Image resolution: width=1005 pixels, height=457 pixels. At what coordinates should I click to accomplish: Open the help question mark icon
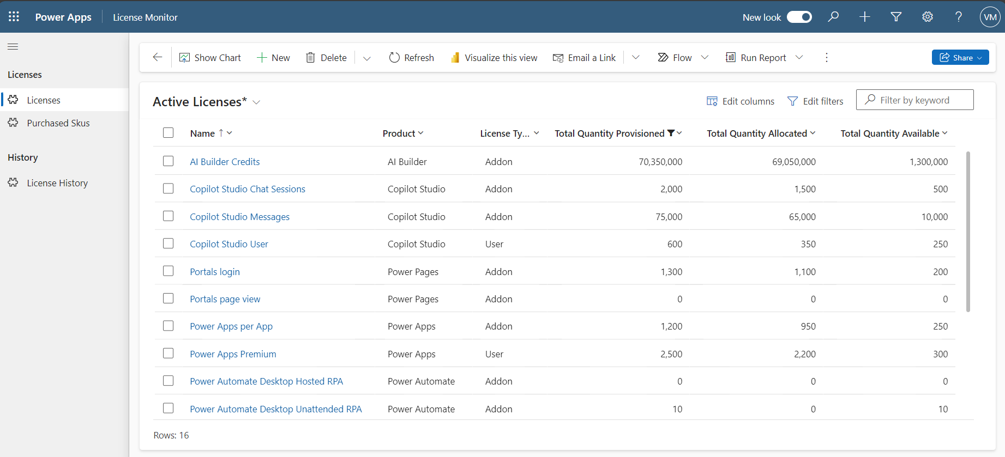pyautogui.click(x=959, y=17)
